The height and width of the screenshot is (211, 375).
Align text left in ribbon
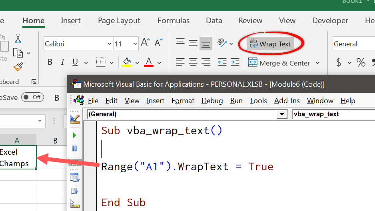click(180, 62)
